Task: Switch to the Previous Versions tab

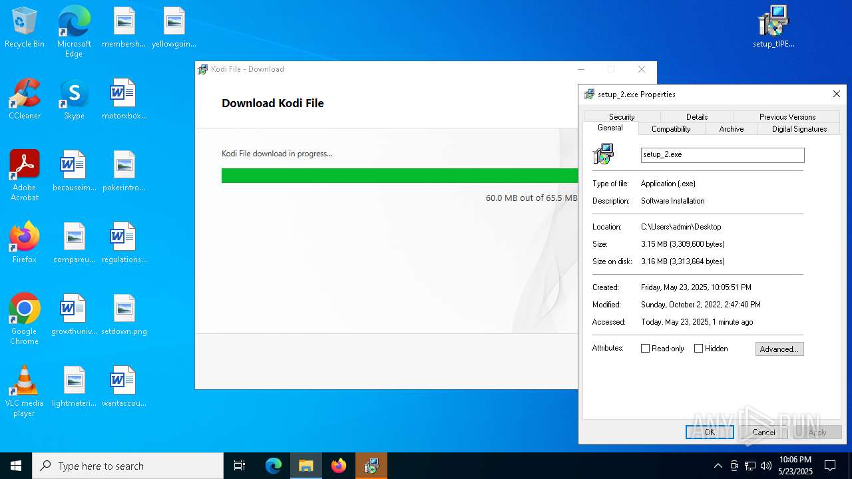Action: click(787, 116)
